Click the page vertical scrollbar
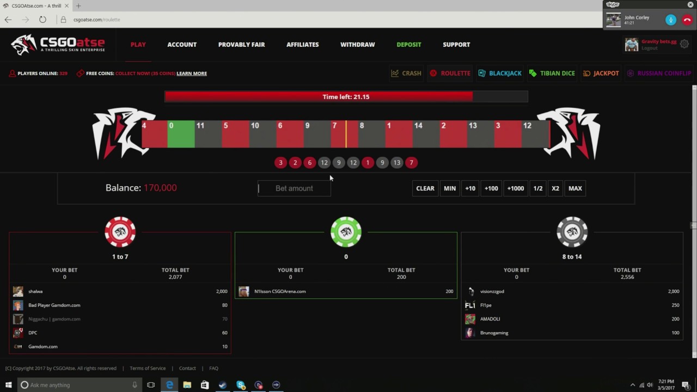Viewport: 697px width, 392px height. pos(694,222)
